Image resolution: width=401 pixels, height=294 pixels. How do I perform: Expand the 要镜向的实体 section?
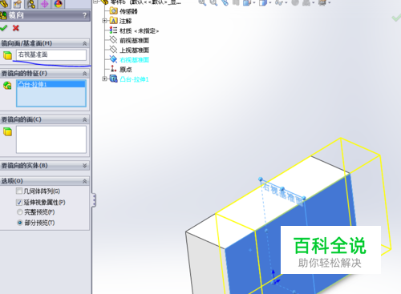point(85,166)
